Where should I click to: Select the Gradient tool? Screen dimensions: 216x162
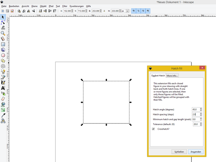click(x=3, y=110)
